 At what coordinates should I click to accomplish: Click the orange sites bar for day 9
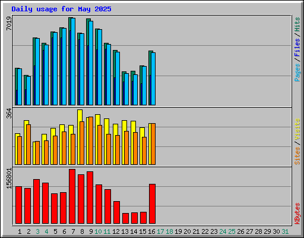click(x=91, y=141)
